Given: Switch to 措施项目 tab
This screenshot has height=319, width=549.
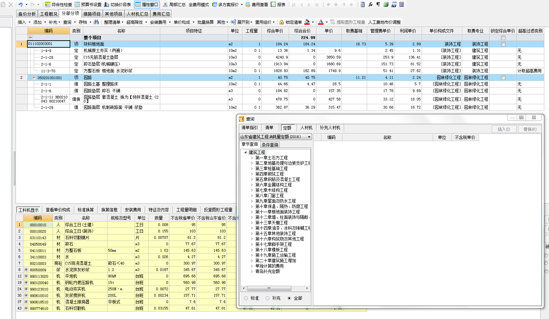Looking at the screenshot, I should point(92,14).
